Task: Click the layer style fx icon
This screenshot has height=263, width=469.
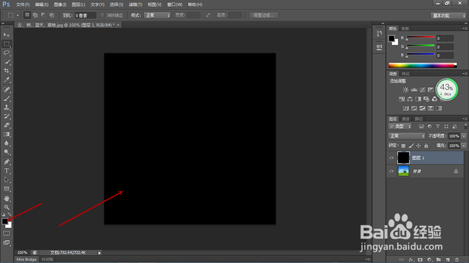Action: pos(411,259)
